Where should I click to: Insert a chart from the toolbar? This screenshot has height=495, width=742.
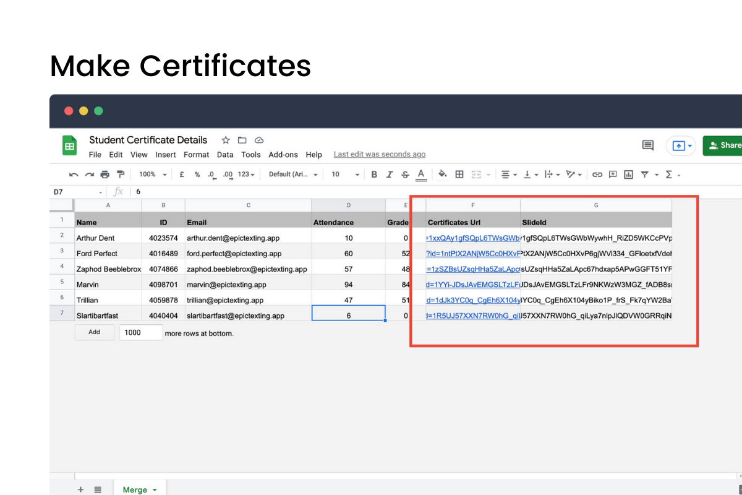[x=628, y=174]
